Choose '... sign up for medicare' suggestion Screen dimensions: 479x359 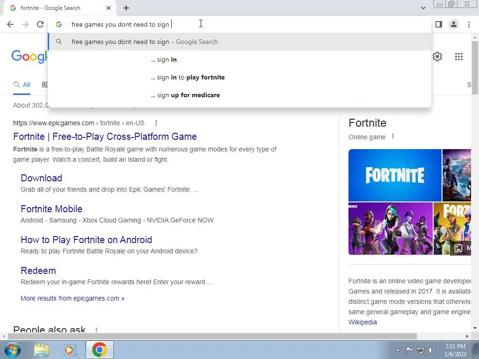(x=240, y=95)
